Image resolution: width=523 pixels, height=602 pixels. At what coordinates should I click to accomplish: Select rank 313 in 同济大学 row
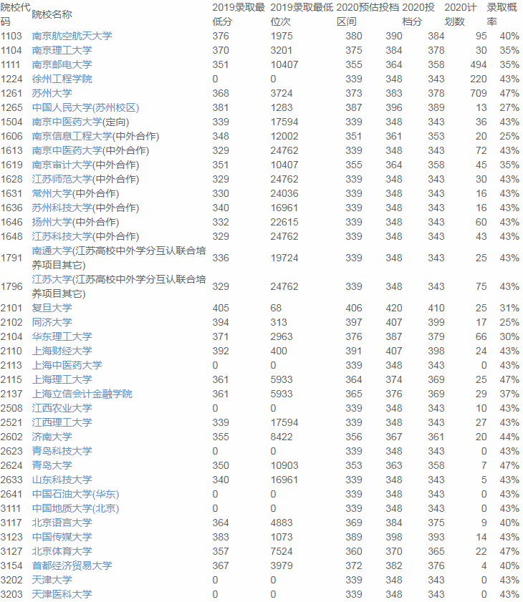(x=279, y=323)
